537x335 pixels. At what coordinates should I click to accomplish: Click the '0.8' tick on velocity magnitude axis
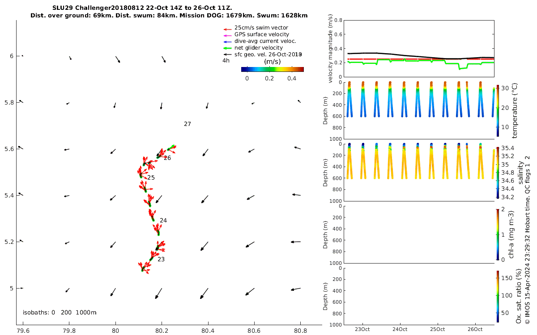338,21
